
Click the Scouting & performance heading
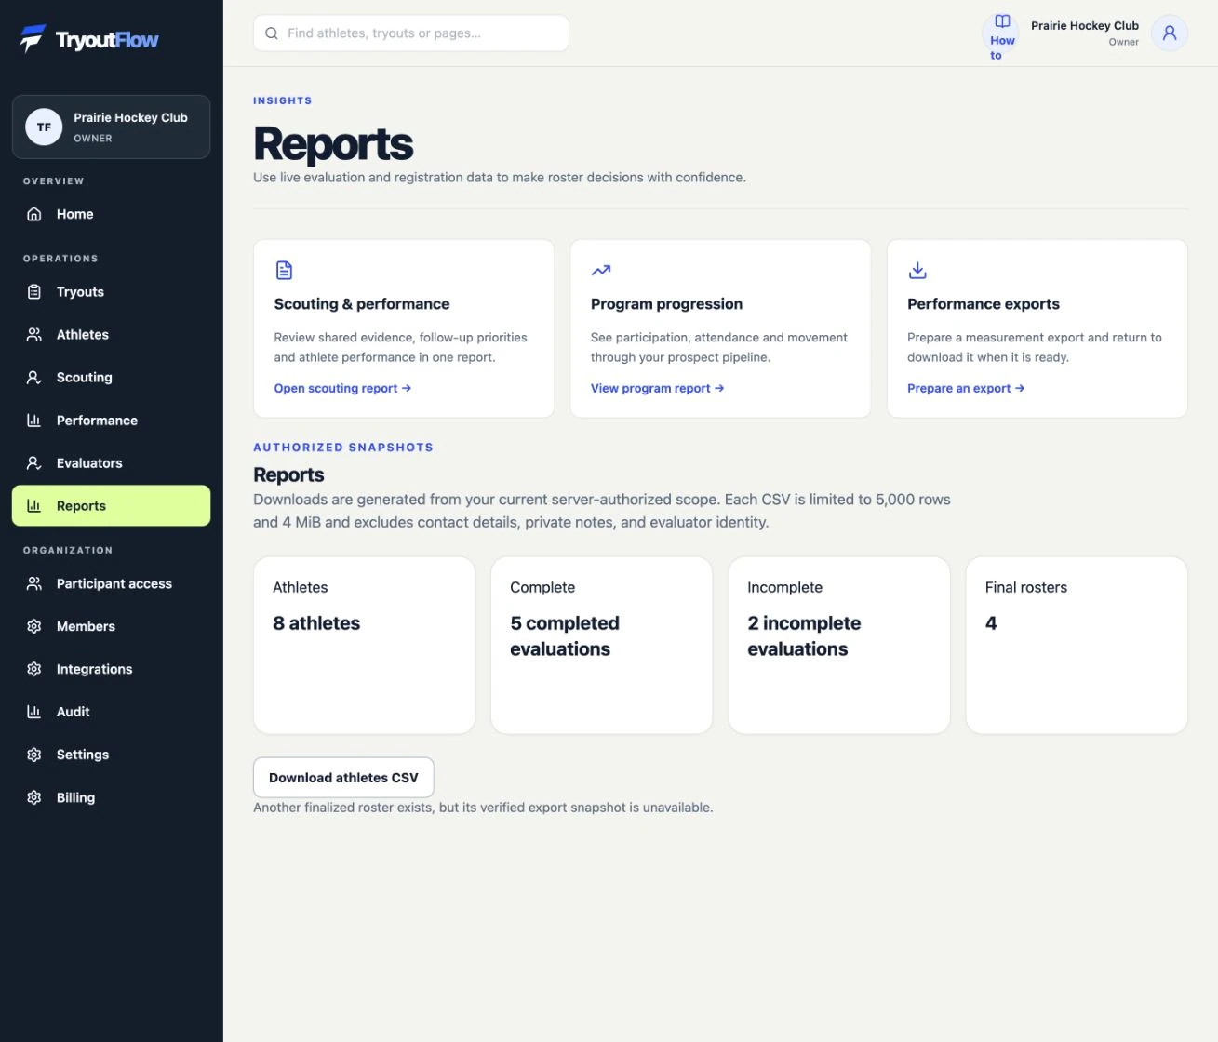pyautogui.click(x=362, y=304)
